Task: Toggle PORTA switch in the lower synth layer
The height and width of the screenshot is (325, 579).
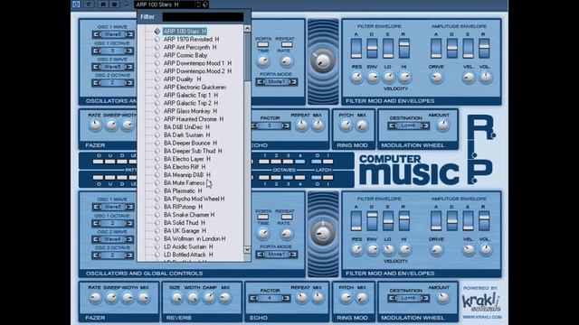Action: 263,217
